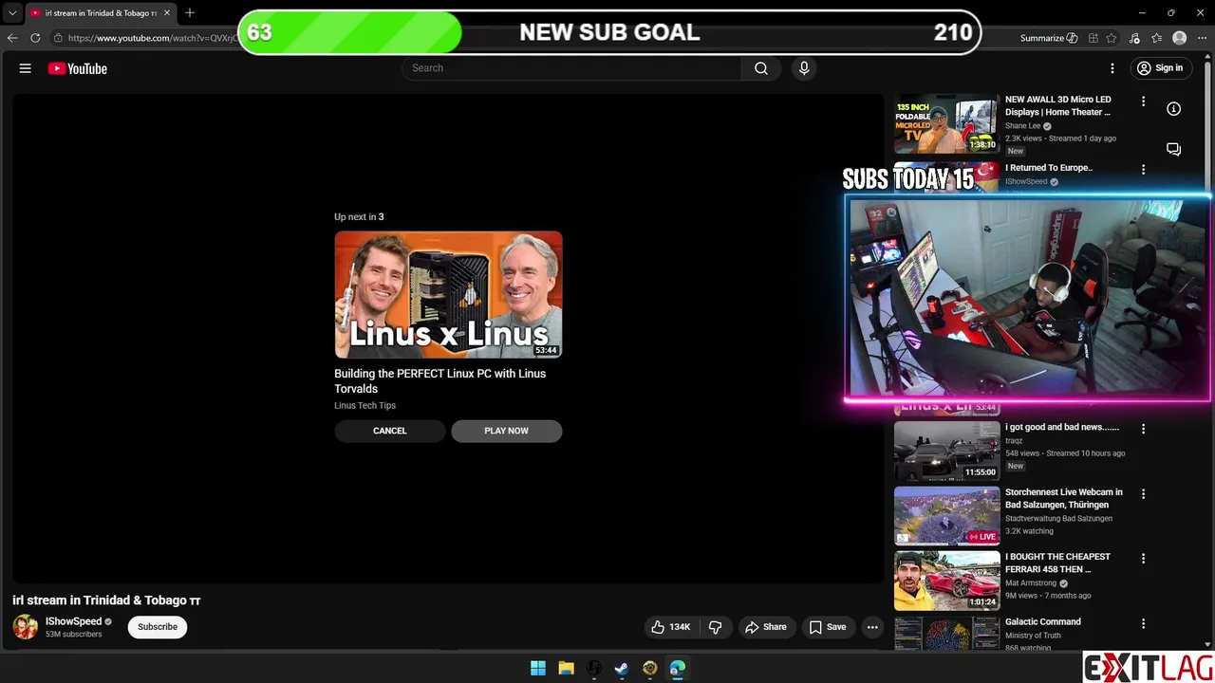This screenshot has height=683, width=1215.
Task: Add page to favorites star icon
Action: tap(1112, 38)
